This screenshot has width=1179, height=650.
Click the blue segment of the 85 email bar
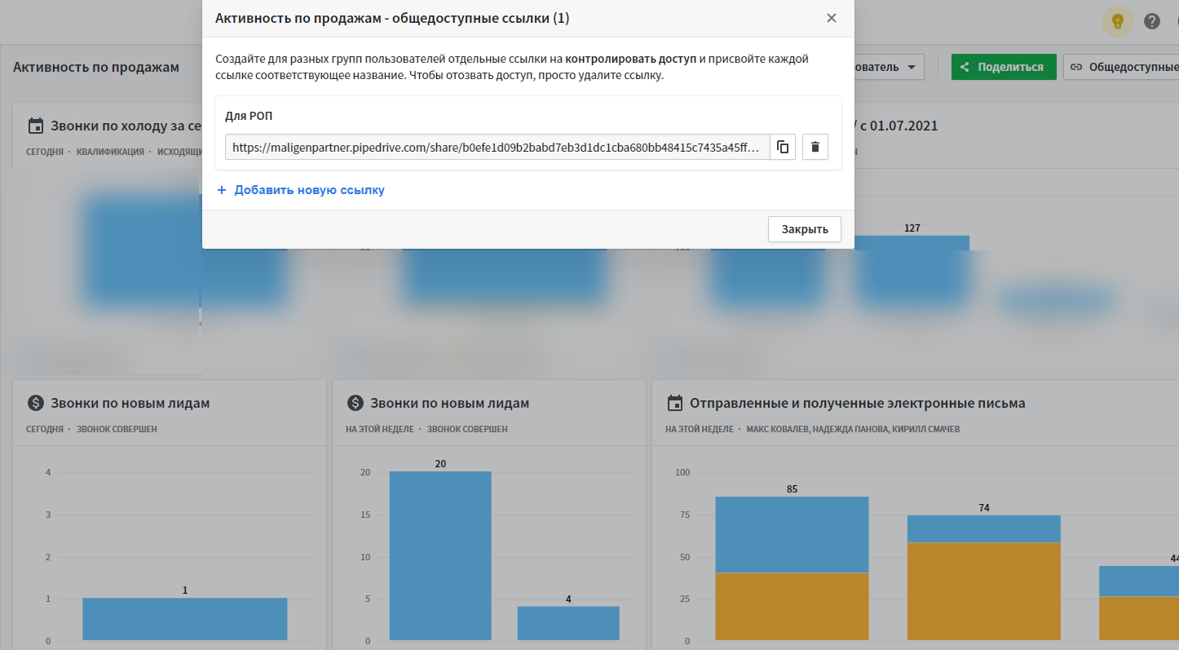click(x=792, y=534)
